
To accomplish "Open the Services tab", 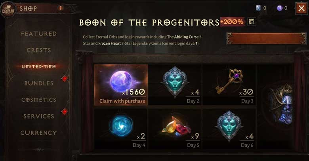I will point(39,116).
